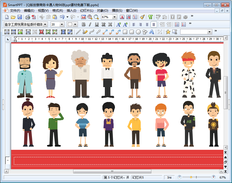The height and width of the screenshot is (183, 232).
Task: Print the document
Action: pyautogui.click(x=28, y=17)
